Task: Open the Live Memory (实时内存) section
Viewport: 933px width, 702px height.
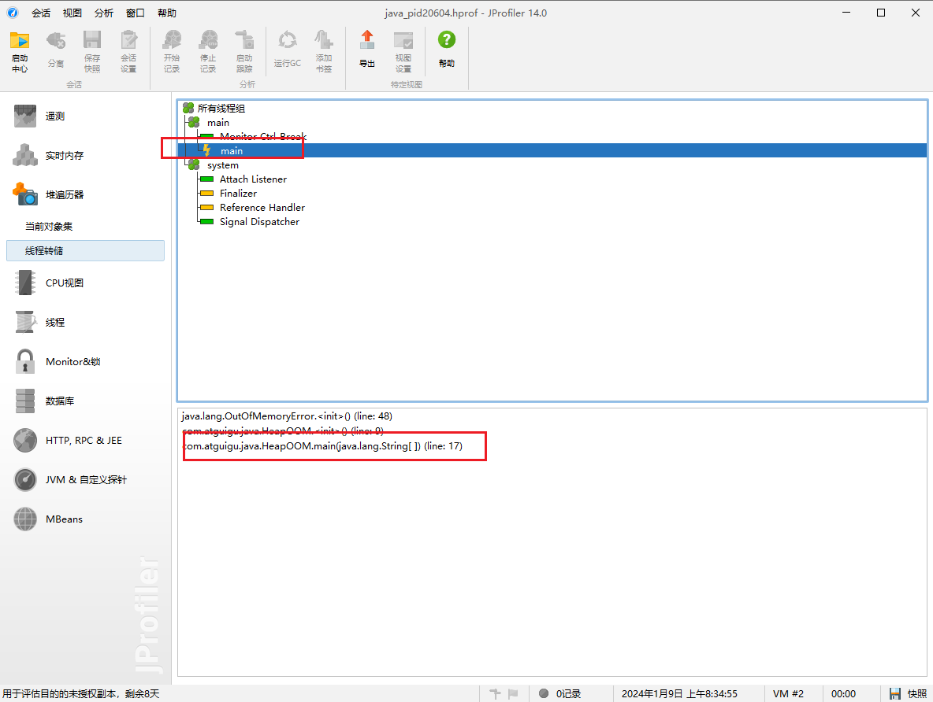Action: (85, 156)
